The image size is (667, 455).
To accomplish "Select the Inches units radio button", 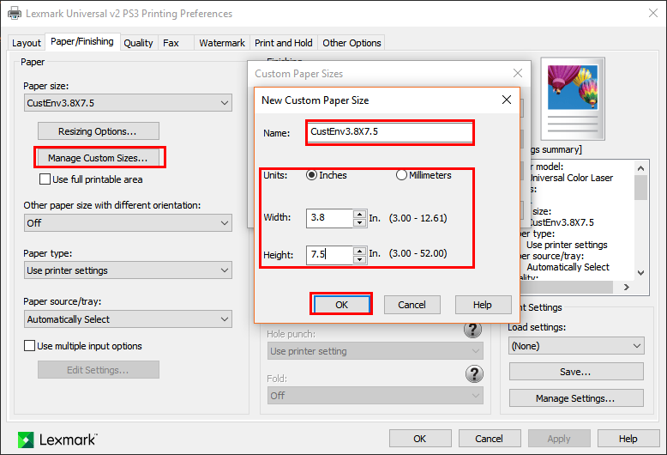I will 311,175.
